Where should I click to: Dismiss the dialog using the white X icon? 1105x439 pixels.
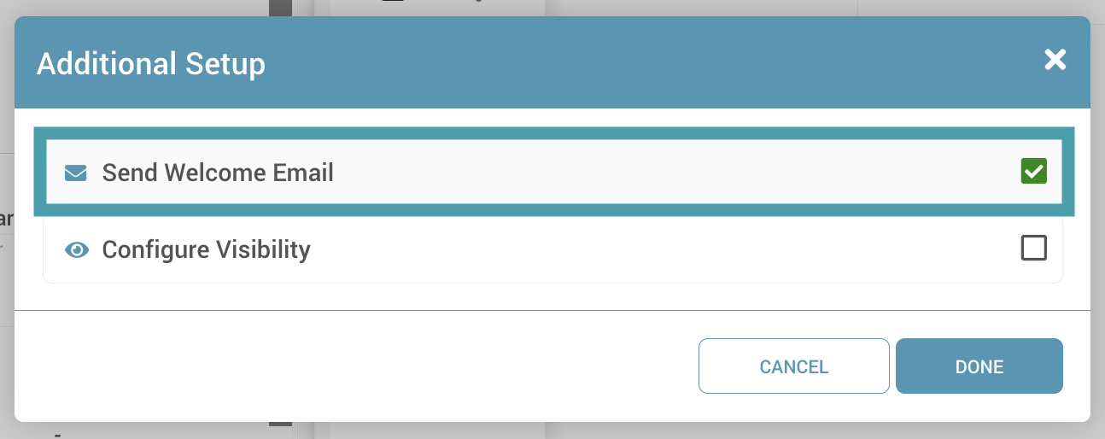pyautogui.click(x=1055, y=60)
